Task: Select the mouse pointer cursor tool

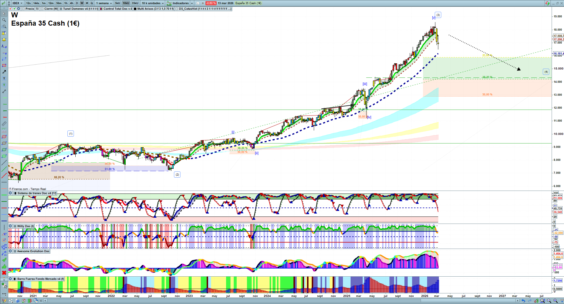Action: (x=4, y=14)
